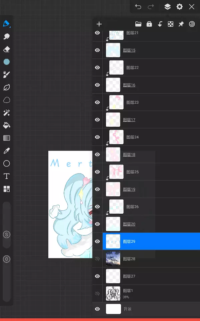This screenshot has width=200, height=321.
Task: Create a layer group folder
Action: [x=138, y=24]
